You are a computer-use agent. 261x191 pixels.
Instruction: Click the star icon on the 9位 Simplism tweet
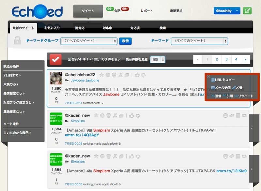[96, 115]
